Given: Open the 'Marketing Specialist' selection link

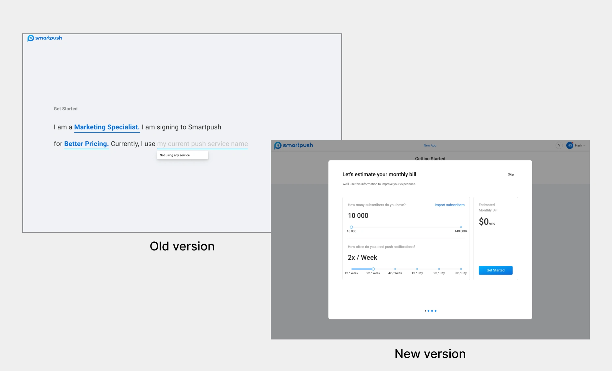Looking at the screenshot, I should point(107,127).
